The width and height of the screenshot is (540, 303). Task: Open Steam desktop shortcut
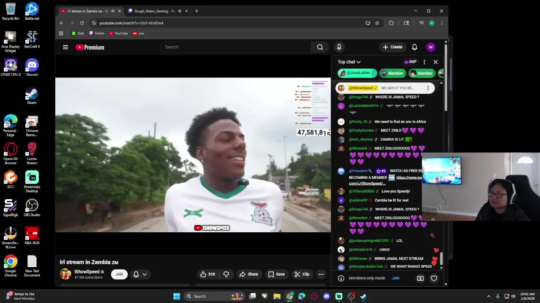(x=32, y=96)
